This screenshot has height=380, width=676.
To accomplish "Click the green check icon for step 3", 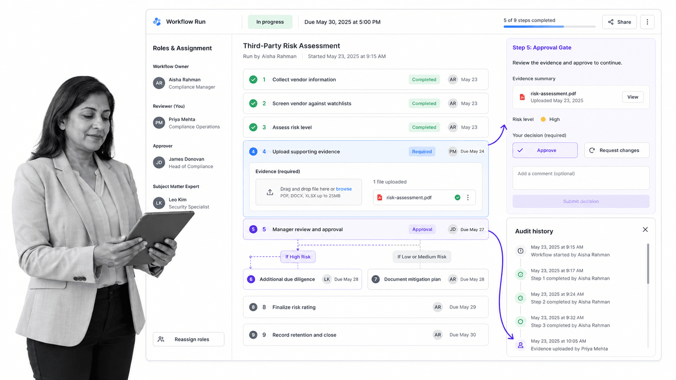I will (253, 127).
